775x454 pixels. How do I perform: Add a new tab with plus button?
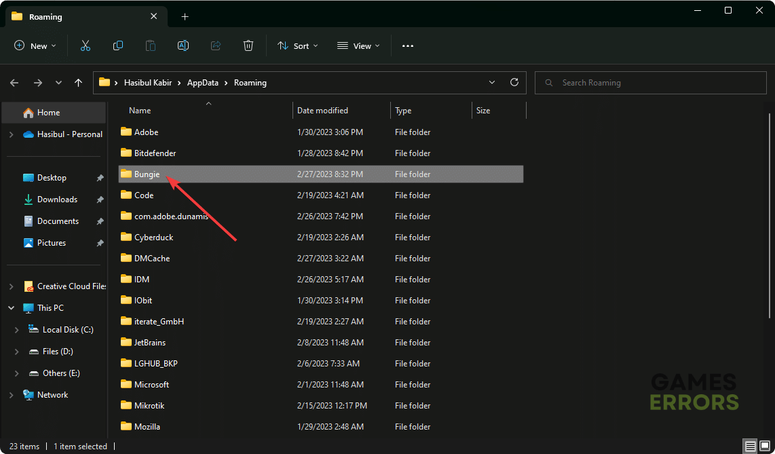pyautogui.click(x=185, y=16)
